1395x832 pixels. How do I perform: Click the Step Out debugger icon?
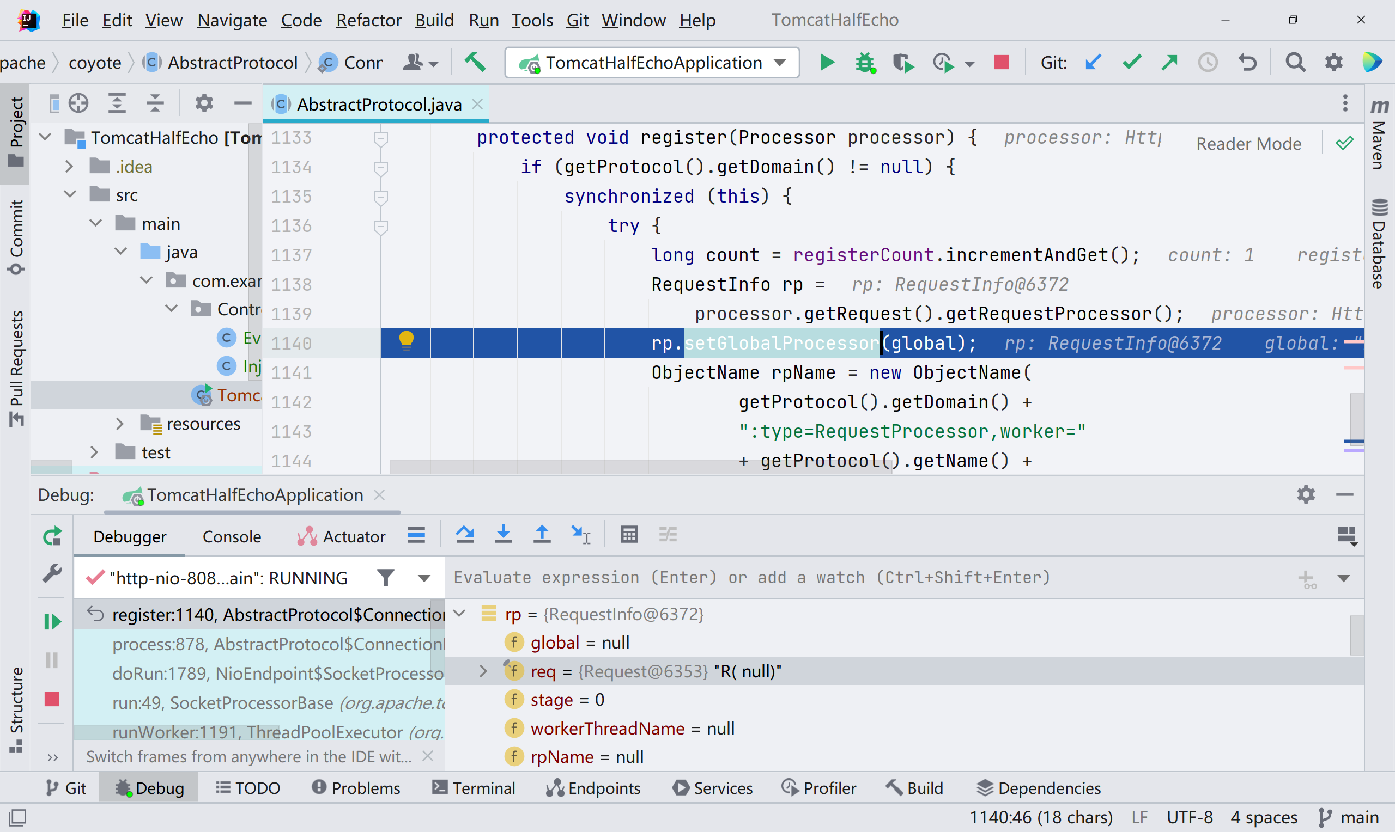pyautogui.click(x=541, y=535)
